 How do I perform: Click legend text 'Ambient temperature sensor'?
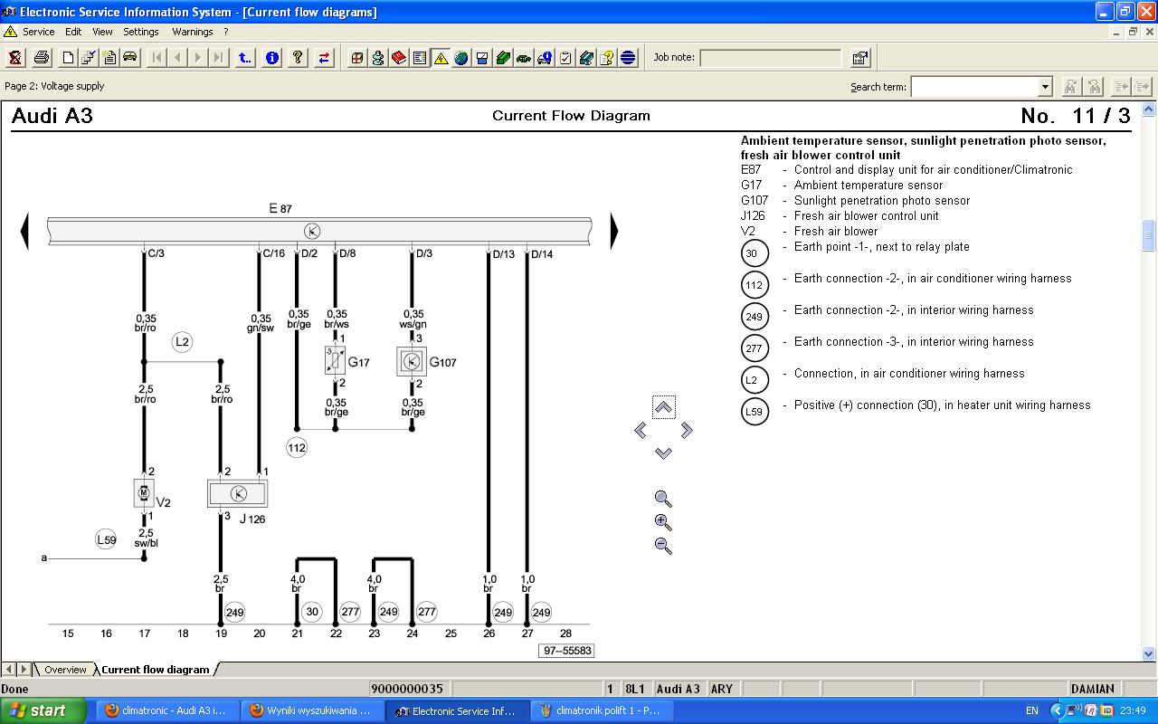tap(868, 185)
